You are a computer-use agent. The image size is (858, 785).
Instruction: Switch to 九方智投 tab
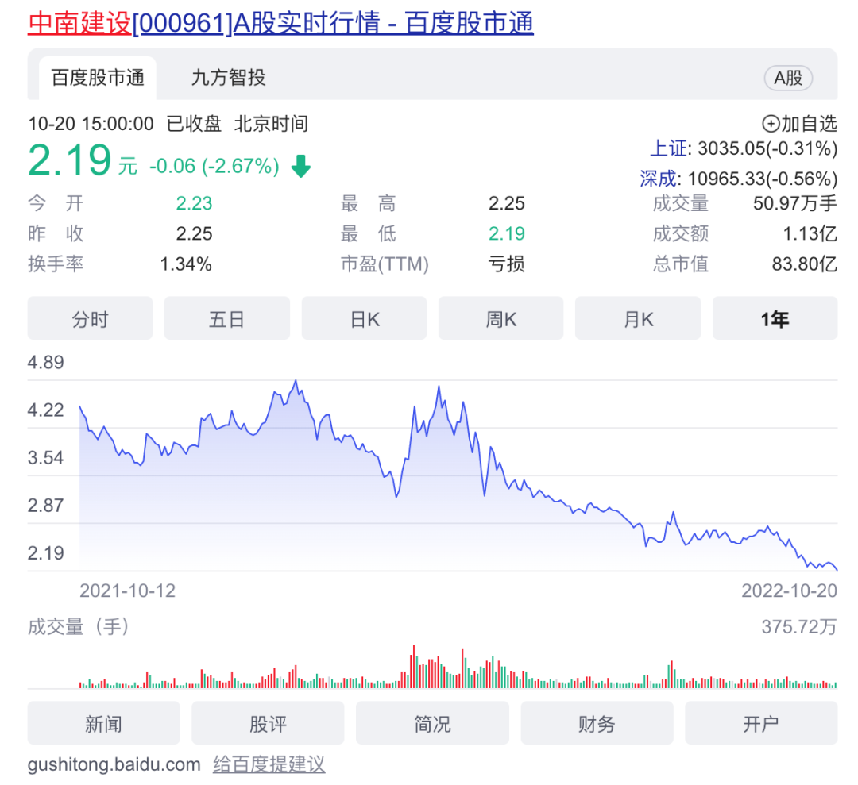point(228,78)
